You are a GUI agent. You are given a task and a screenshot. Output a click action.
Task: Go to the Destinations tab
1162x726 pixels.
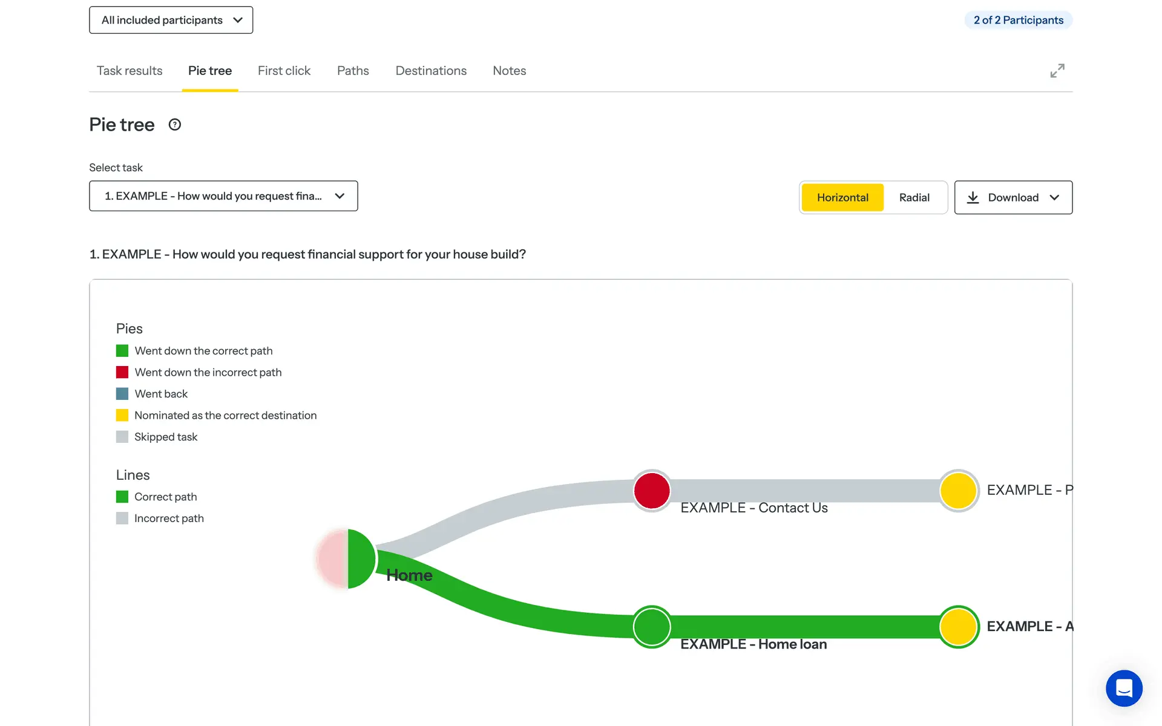[x=431, y=71]
